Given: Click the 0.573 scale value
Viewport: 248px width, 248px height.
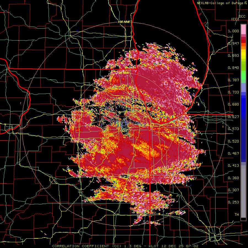Looking at the screenshot, I should tap(233, 129).
